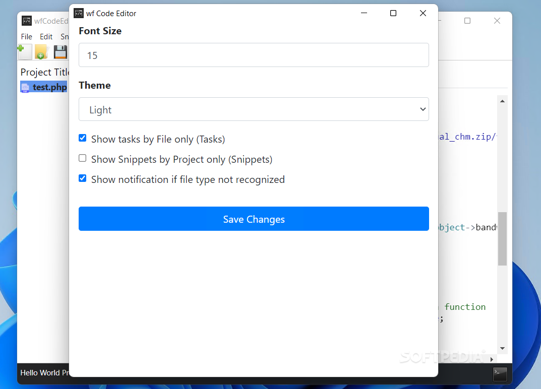Toggle notification if file type not recognized
This screenshot has height=389, width=541.
click(83, 178)
